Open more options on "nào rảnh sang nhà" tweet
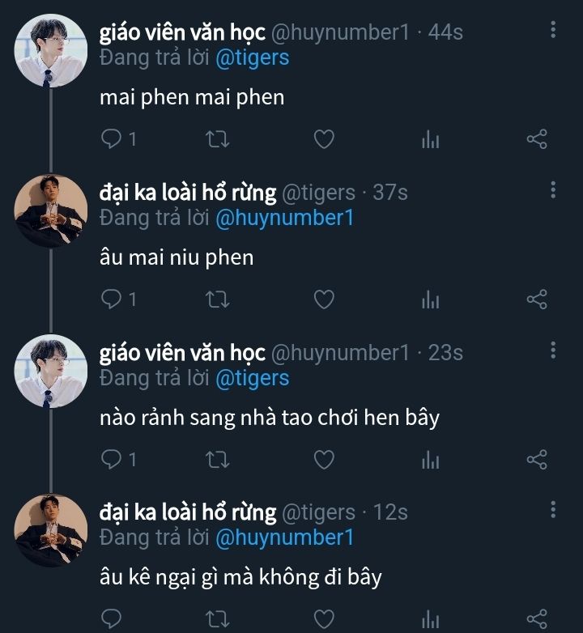583x633 pixels. click(553, 350)
